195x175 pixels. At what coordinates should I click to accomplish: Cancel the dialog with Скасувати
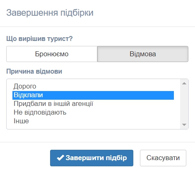163,158
